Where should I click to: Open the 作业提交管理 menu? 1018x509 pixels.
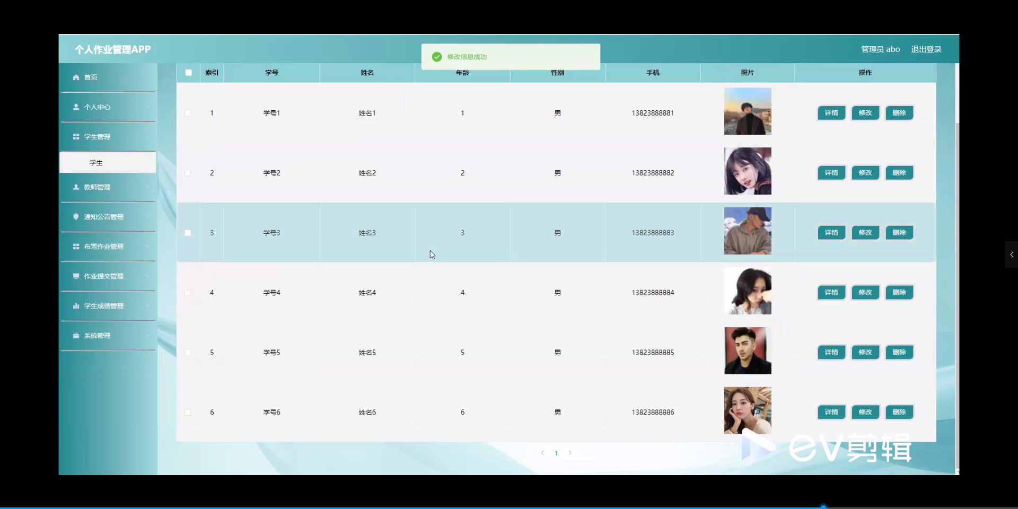click(x=108, y=276)
